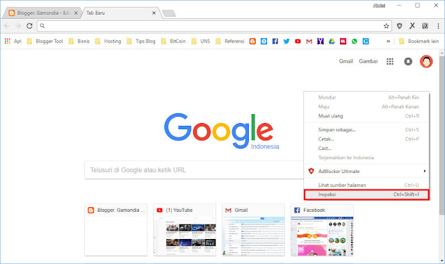Open the Apl apps shortcut

[x=13, y=41]
